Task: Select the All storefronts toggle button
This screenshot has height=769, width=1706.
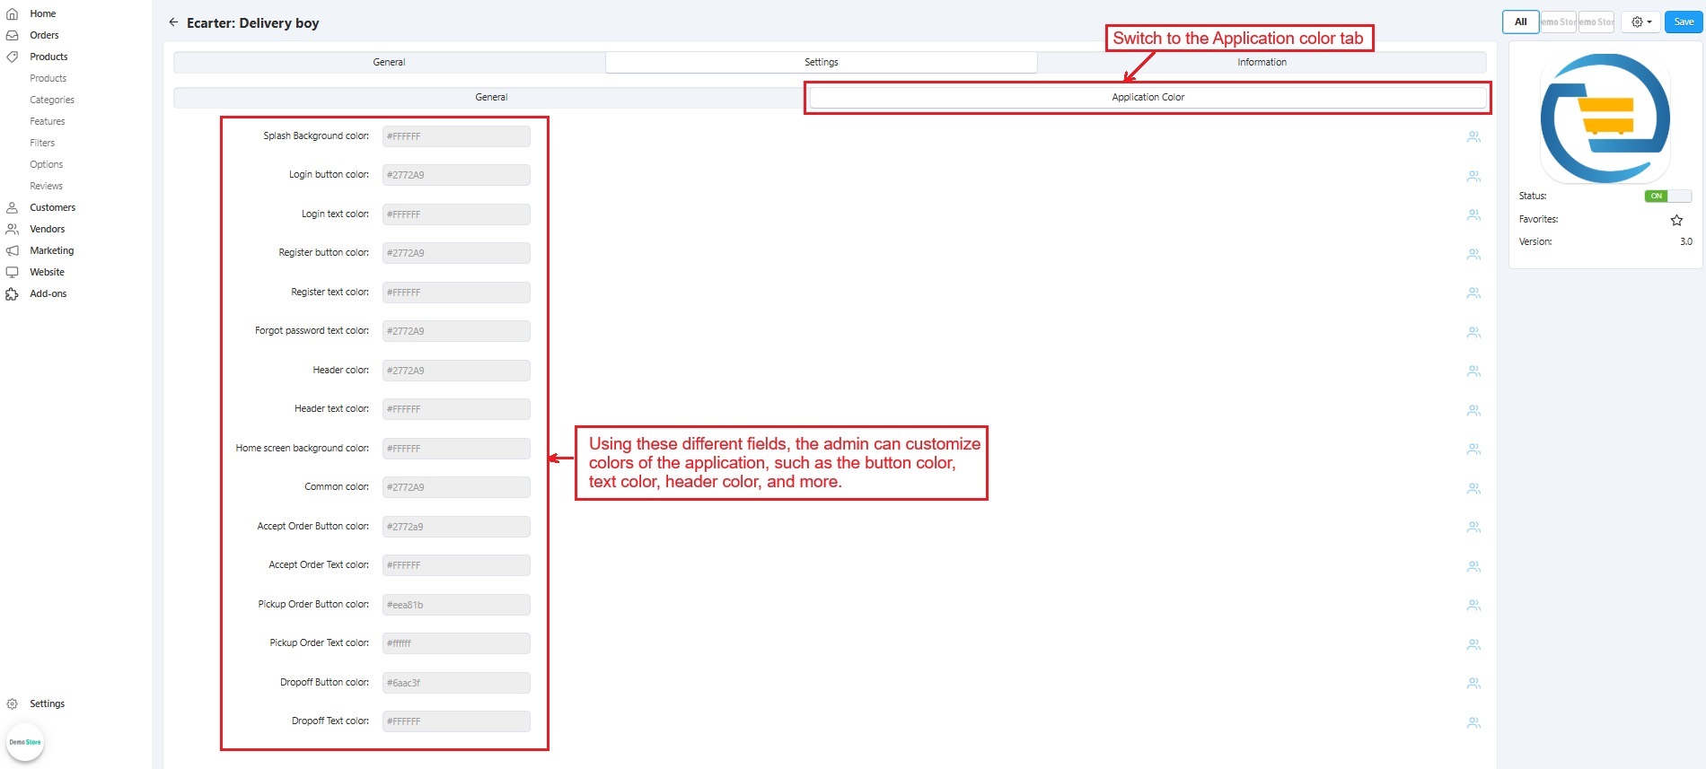Action: pyautogui.click(x=1520, y=22)
